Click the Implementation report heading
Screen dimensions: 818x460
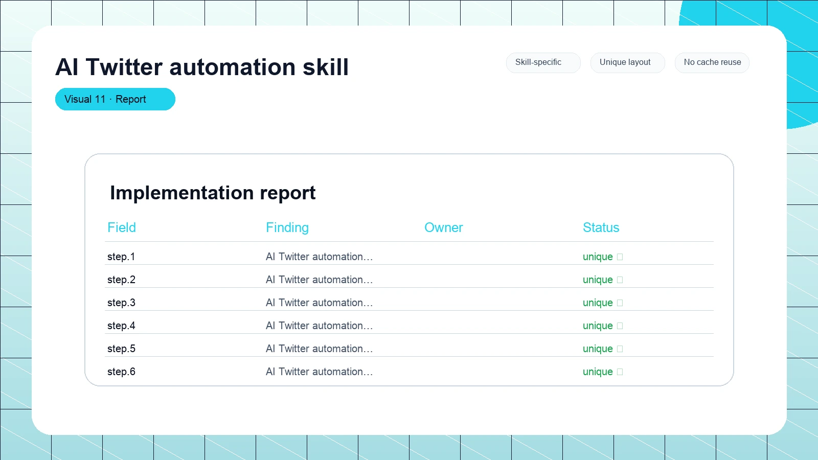click(x=213, y=193)
